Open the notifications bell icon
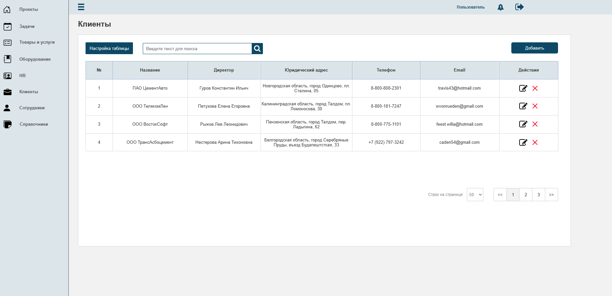Screen dimensions: 612x296 [x=500, y=7]
